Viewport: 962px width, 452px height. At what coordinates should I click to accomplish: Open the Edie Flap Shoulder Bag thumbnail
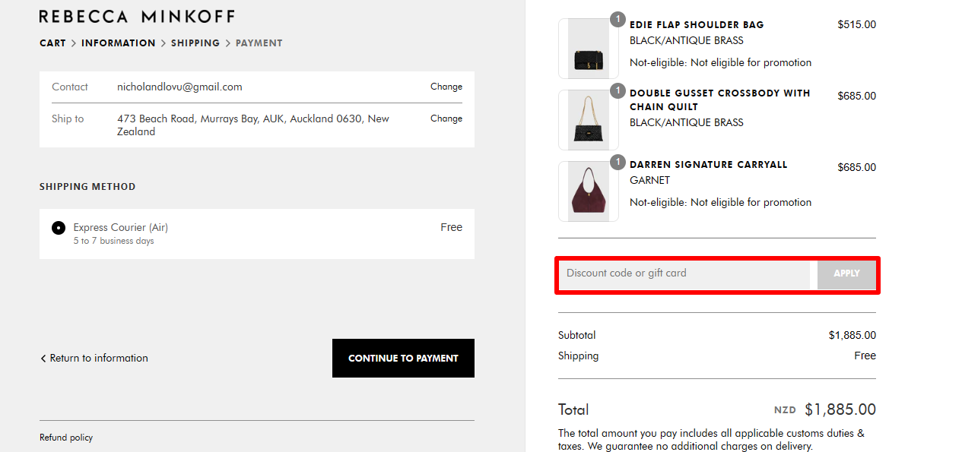[588, 48]
